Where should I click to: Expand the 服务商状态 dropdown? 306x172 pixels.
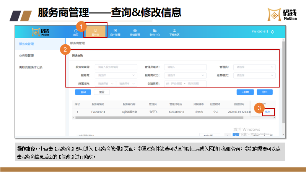pos(185,75)
